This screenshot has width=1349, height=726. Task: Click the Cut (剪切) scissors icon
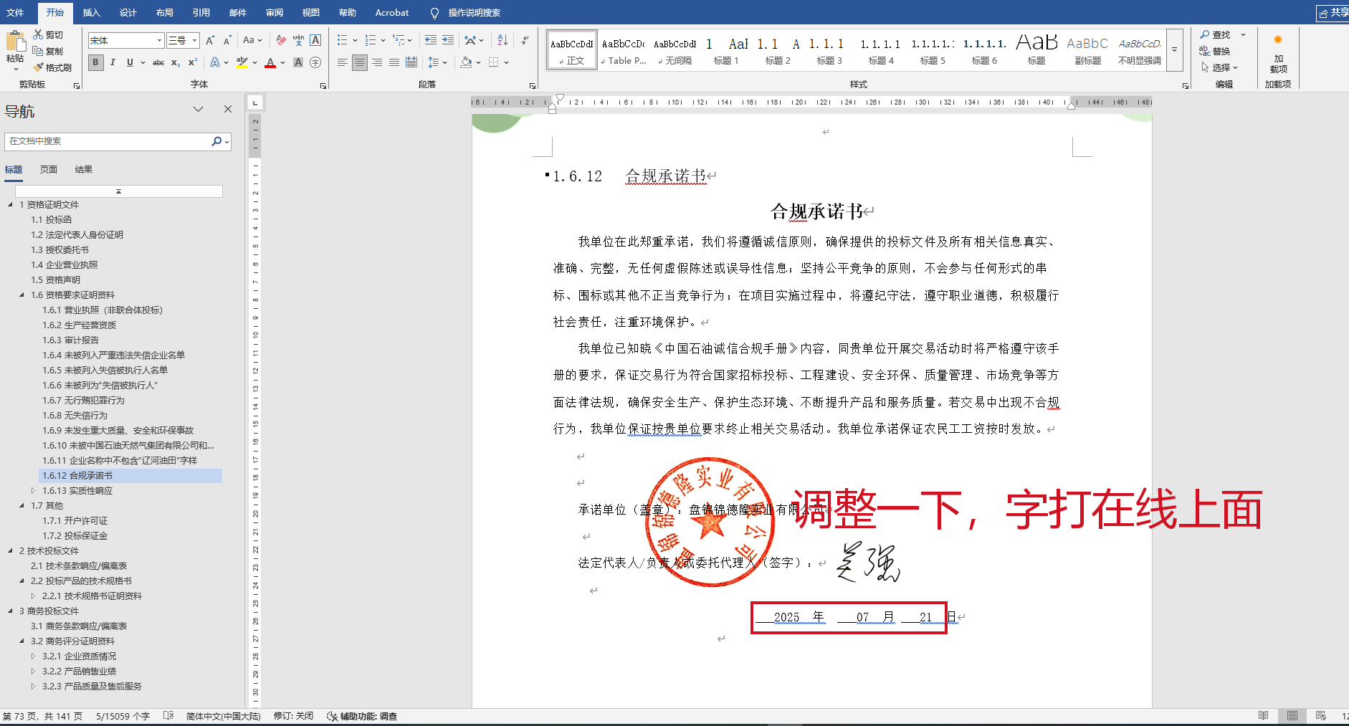pyautogui.click(x=38, y=34)
